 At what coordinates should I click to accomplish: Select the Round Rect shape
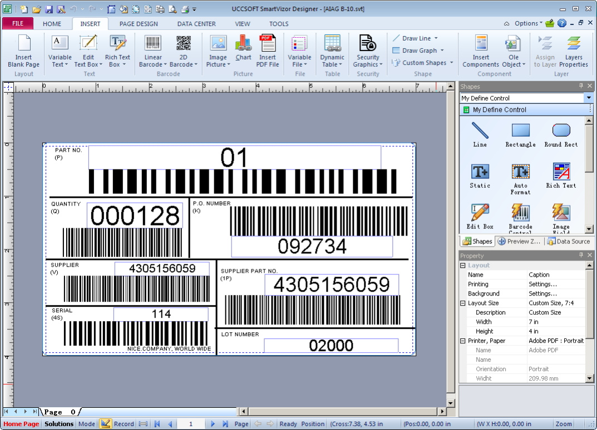[561, 131]
